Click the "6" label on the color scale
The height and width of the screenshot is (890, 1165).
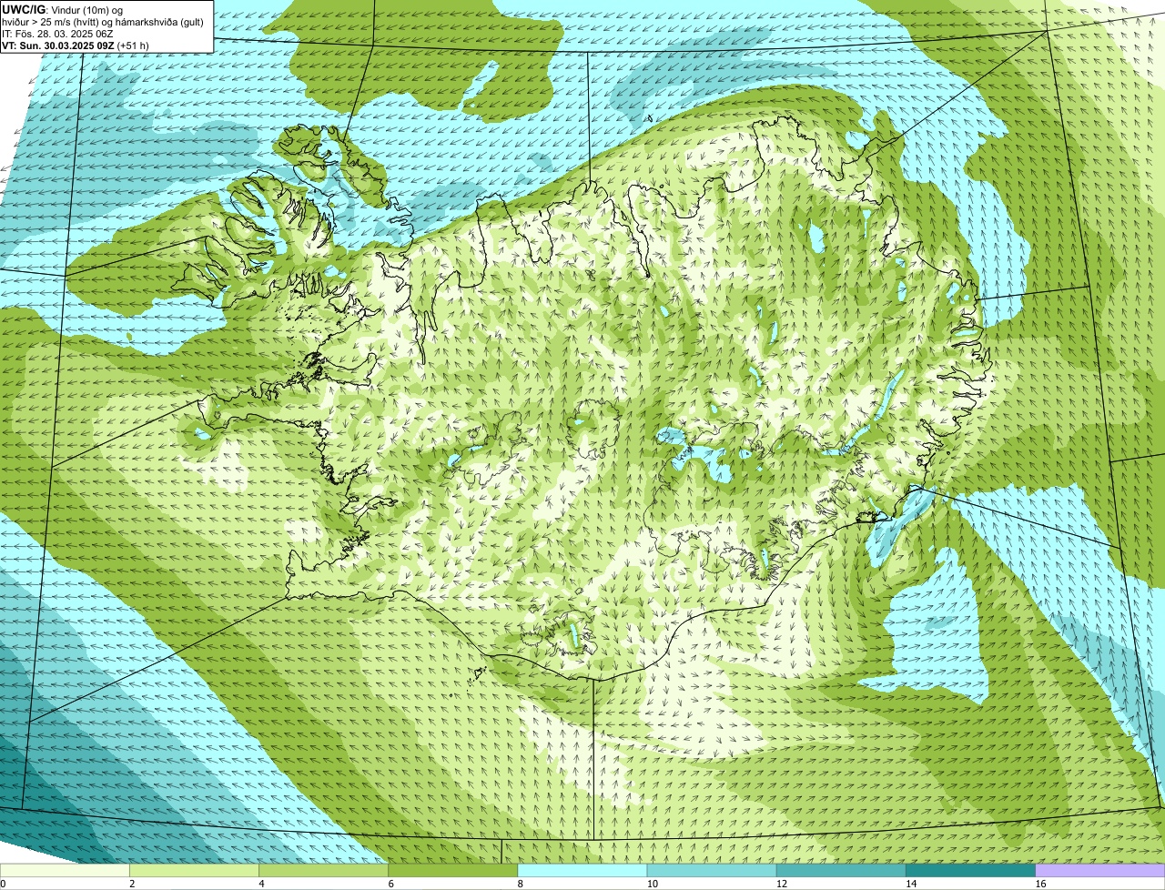click(391, 884)
